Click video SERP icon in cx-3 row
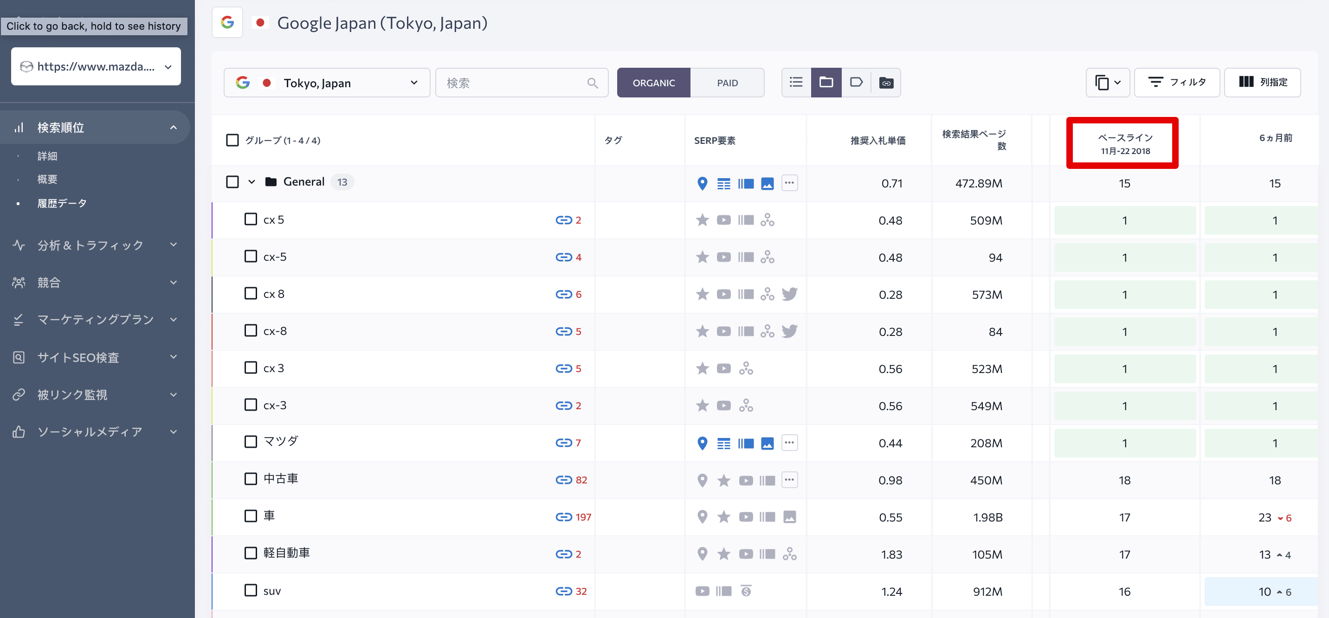This screenshot has height=618, width=1329. (724, 406)
